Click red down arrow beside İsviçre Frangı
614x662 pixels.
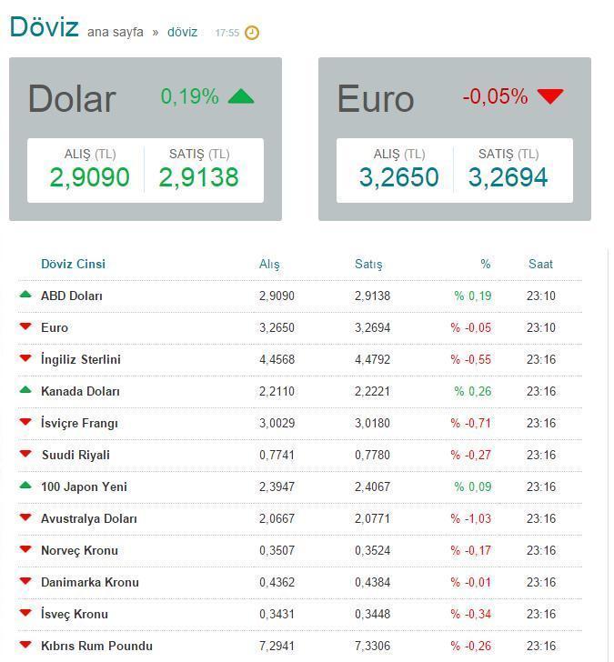coord(25,423)
